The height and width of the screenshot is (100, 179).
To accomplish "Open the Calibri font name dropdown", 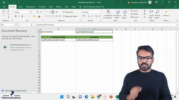I will click(x=29, y=12).
